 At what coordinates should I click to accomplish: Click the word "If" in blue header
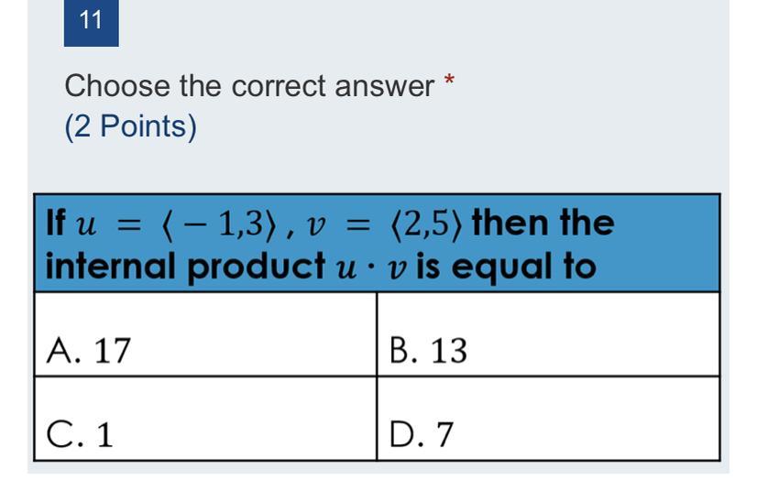(56, 223)
